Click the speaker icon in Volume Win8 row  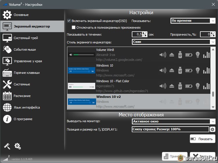click(x=163, y=54)
